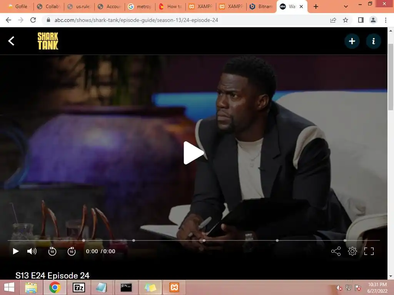The width and height of the screenshot is (394, 295).
Task: Jump to third ad break marker
Action: (204, 240)
